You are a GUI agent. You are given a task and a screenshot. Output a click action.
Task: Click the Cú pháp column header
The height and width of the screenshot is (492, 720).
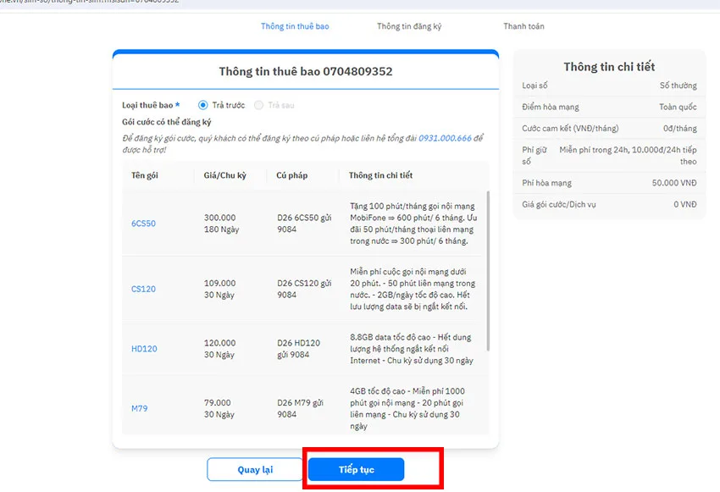point(292,175)
